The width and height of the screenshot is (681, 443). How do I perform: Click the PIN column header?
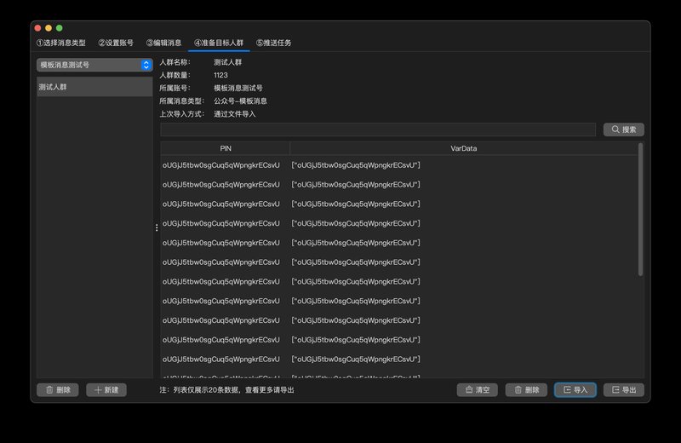(x=226, y=148)
